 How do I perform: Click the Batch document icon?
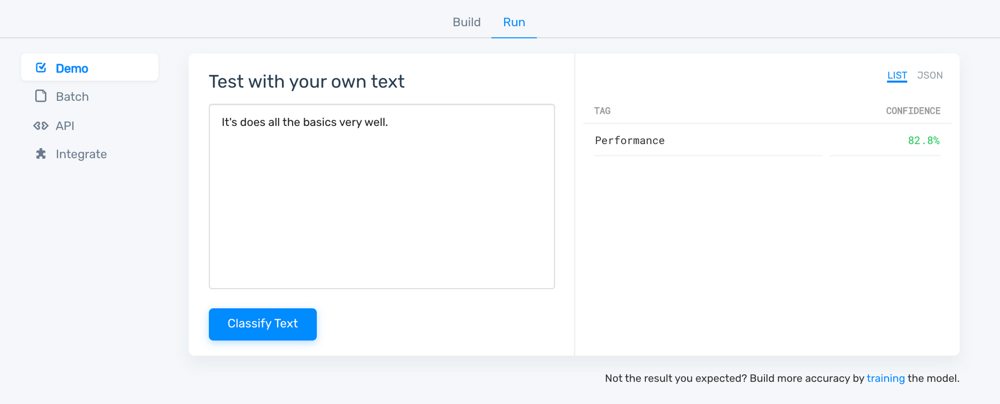click(41, 96)
